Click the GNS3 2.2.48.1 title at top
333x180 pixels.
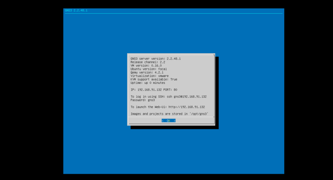click(x=76, y=10)
